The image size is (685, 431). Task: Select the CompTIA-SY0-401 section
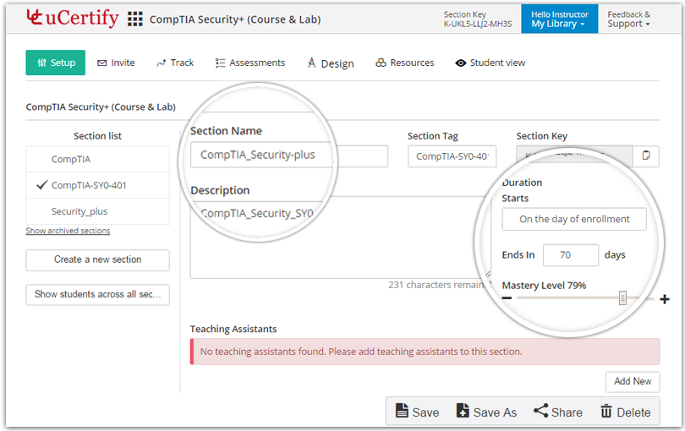[x=98, y=185]
